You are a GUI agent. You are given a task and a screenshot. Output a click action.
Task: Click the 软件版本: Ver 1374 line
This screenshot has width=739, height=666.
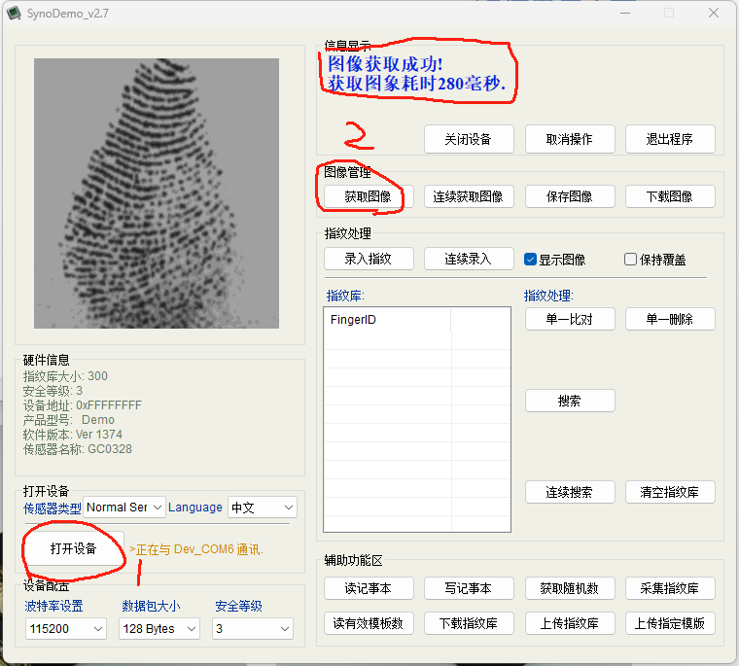coord(73,434)
